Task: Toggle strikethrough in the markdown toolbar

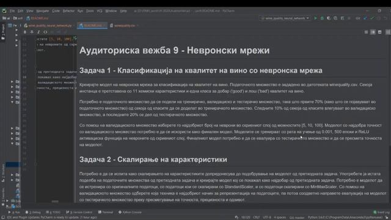Action: pos(32,32)
